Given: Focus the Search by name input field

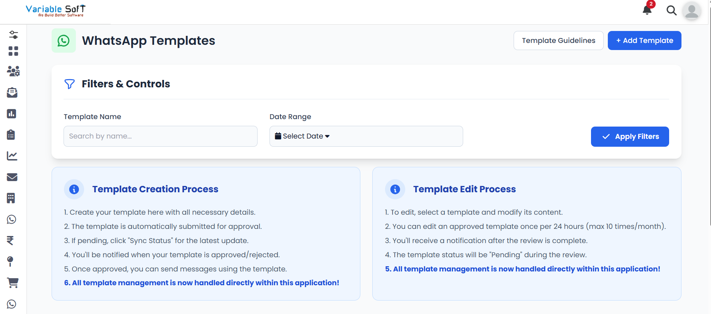Looking at the screenshot, I should click(160, 136).
